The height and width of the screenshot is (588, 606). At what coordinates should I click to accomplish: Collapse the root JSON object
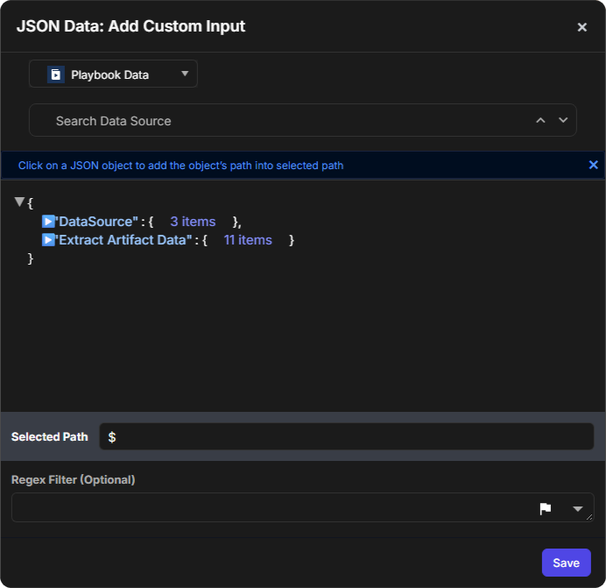click(19, 202)
